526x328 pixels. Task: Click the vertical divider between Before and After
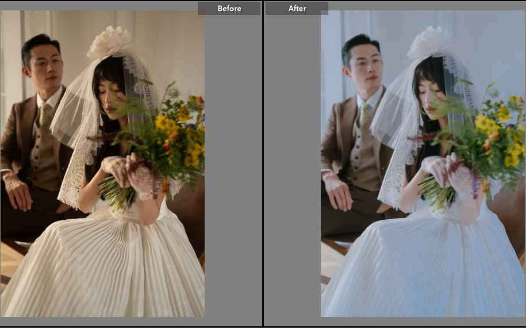click(x=263, y=164)
